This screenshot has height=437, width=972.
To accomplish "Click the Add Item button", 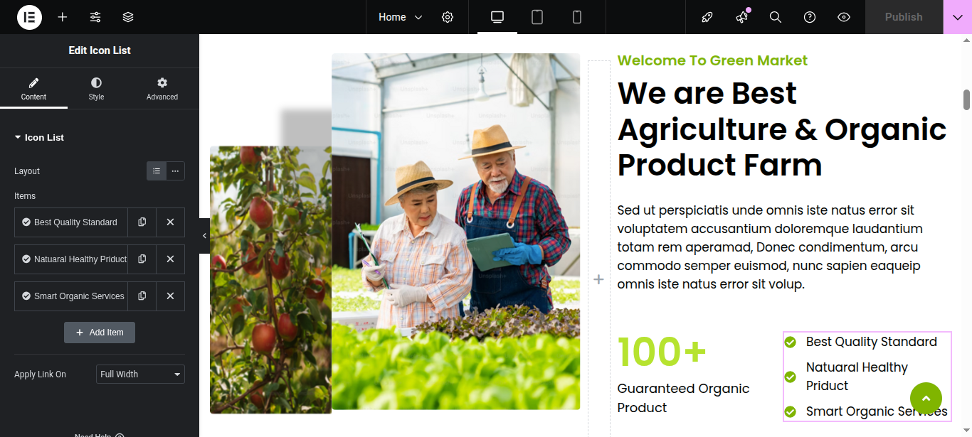I will [100, 333].
